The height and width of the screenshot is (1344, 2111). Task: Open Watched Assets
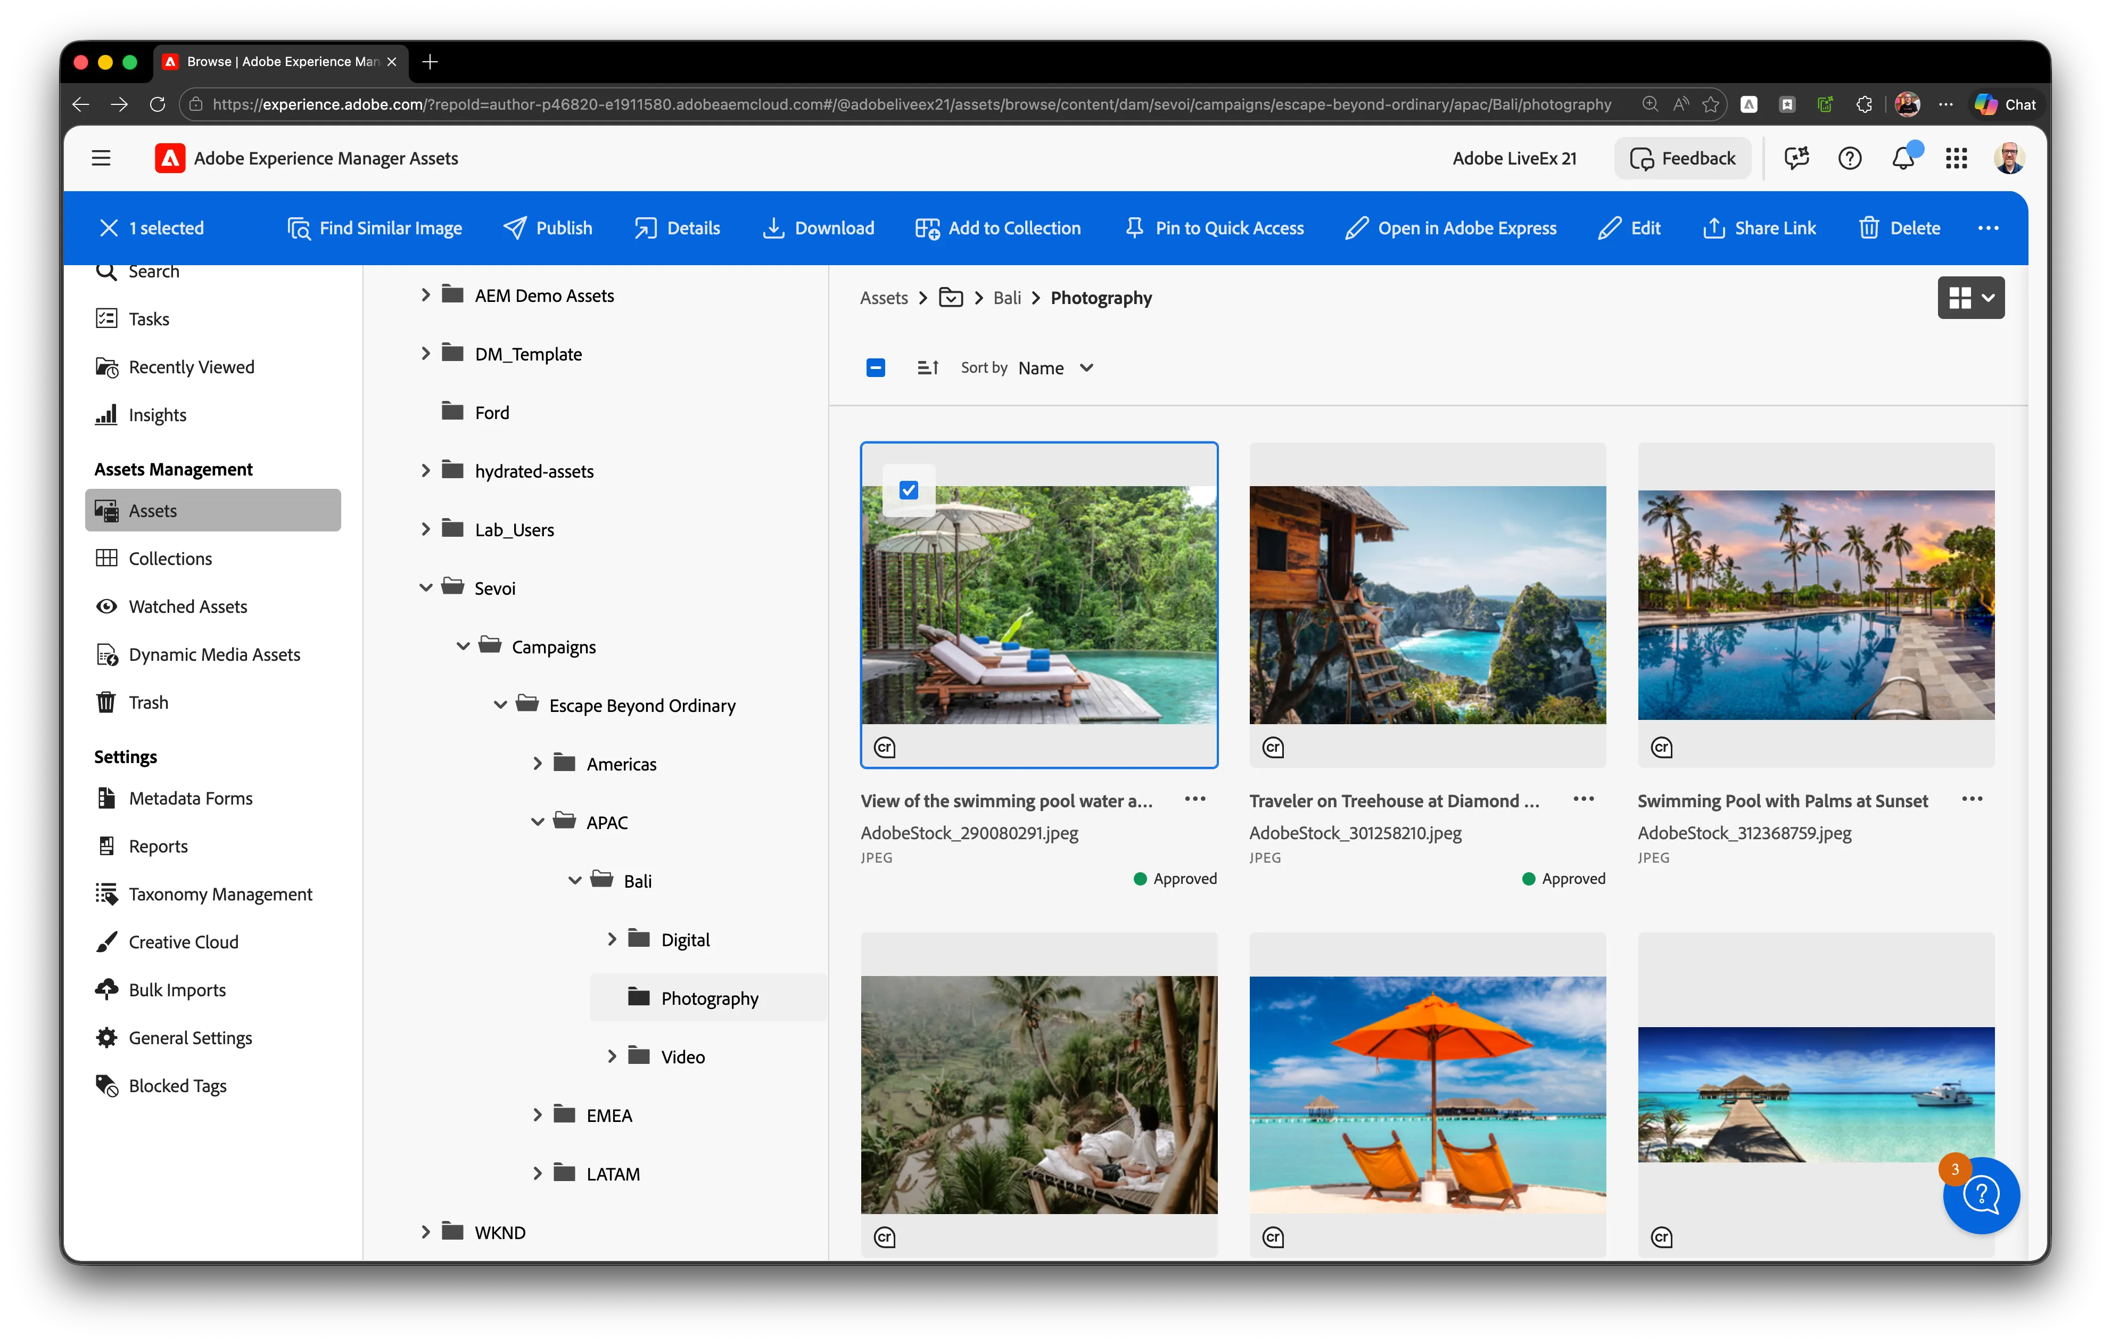click(212, 606)
